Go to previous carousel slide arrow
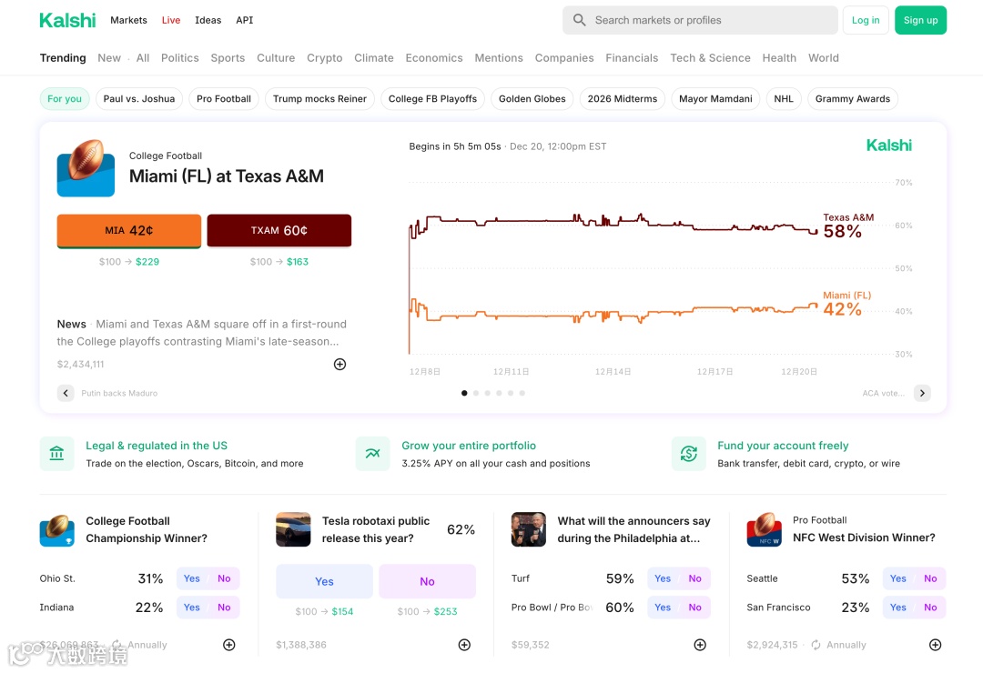The image size is (983, 673). coord(66,393)
